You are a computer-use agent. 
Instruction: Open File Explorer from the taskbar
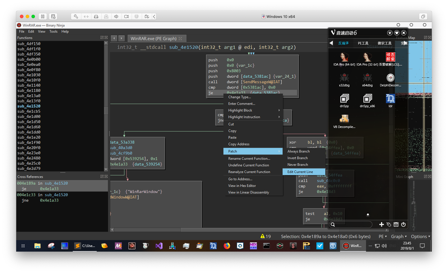pos(37,246)
